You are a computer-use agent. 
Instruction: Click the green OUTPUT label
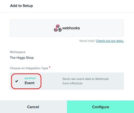[30, 78]
